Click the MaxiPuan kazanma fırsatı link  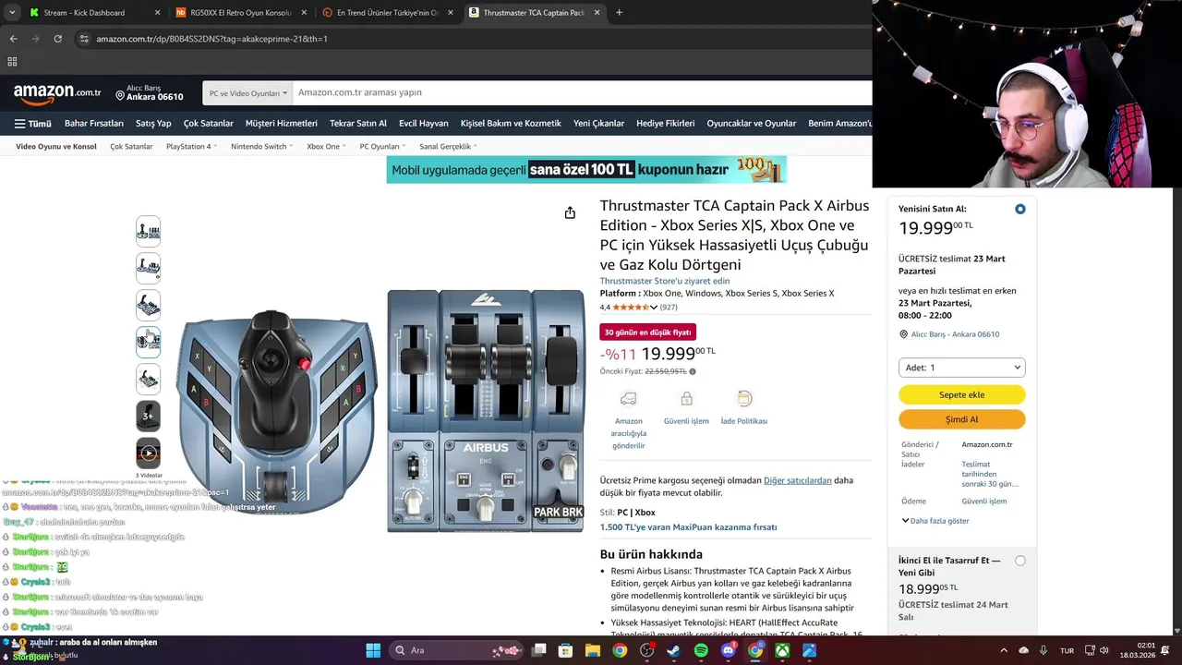click(x=689, y=527)
